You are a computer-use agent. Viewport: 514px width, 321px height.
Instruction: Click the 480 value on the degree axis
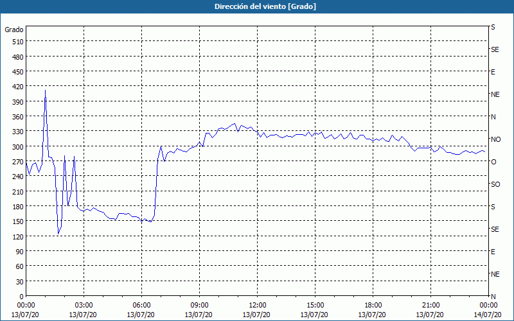(x=19, y=57)
